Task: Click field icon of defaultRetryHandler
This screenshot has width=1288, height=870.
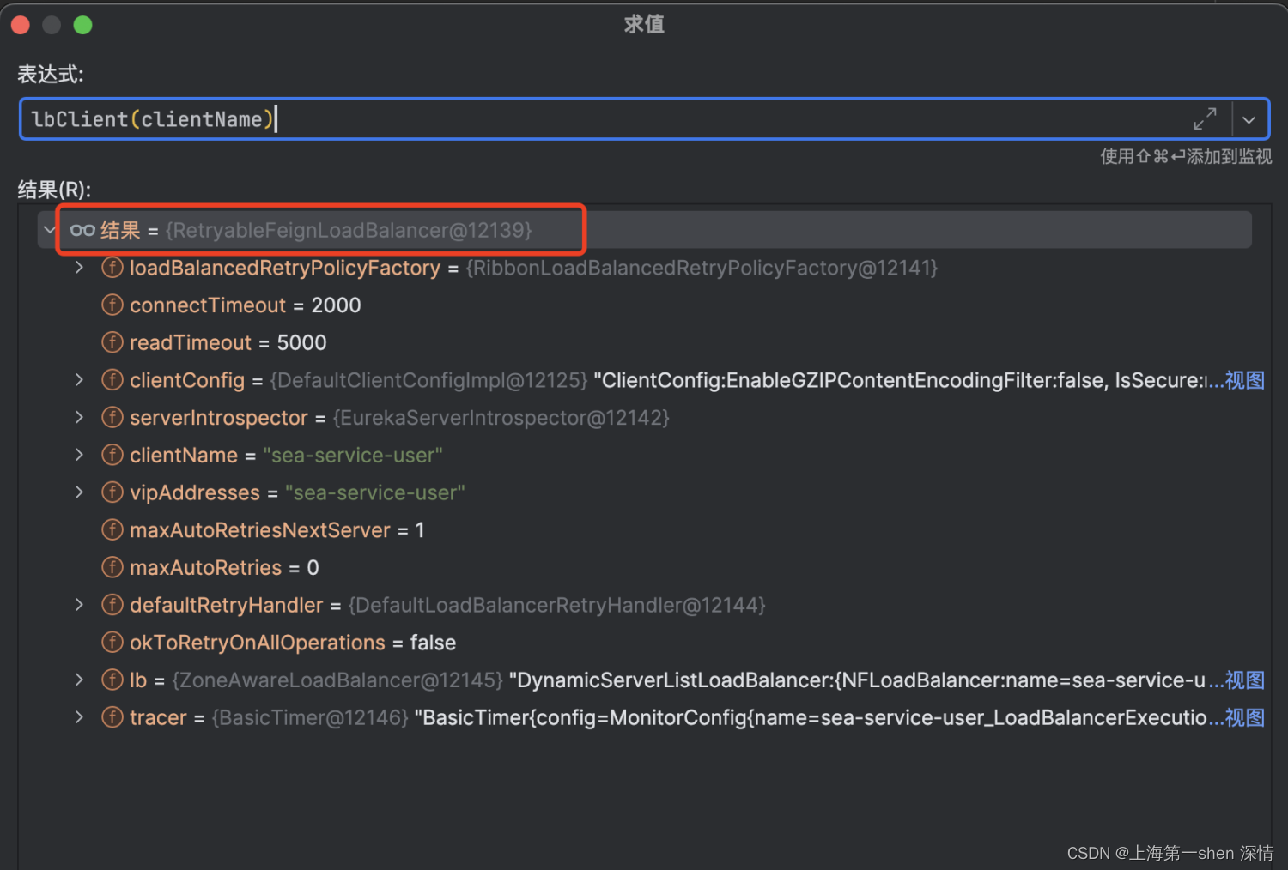Action: (112, 605)
